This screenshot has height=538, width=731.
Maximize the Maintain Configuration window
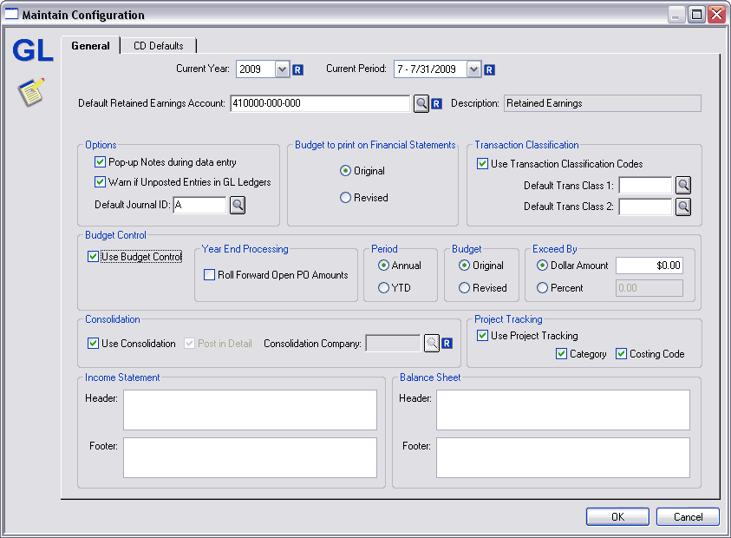[x=696, y=15]
